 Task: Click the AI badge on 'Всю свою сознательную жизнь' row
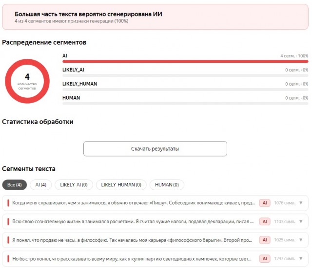[265, 221]
